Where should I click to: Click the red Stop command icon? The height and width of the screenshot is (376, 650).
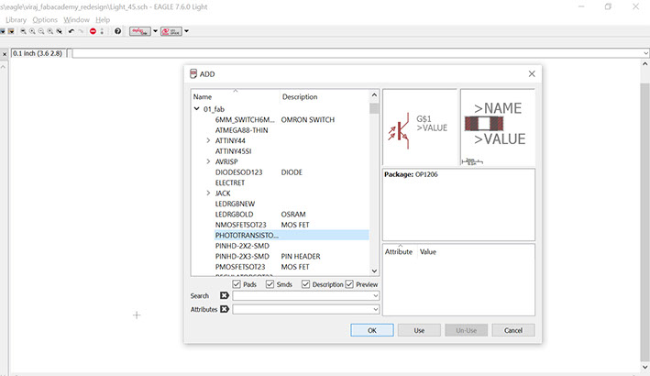[93, 31]
